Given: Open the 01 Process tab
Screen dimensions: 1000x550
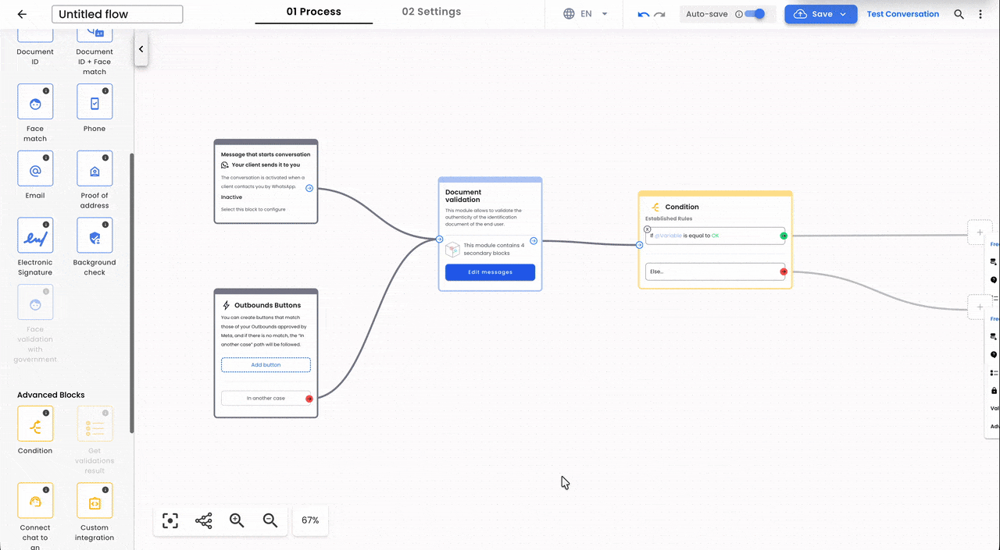Looking at the screenshot, I should pos(313,12).
